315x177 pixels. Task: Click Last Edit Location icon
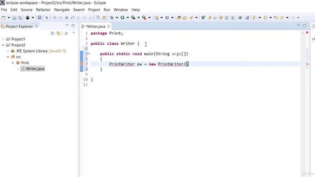276,18
